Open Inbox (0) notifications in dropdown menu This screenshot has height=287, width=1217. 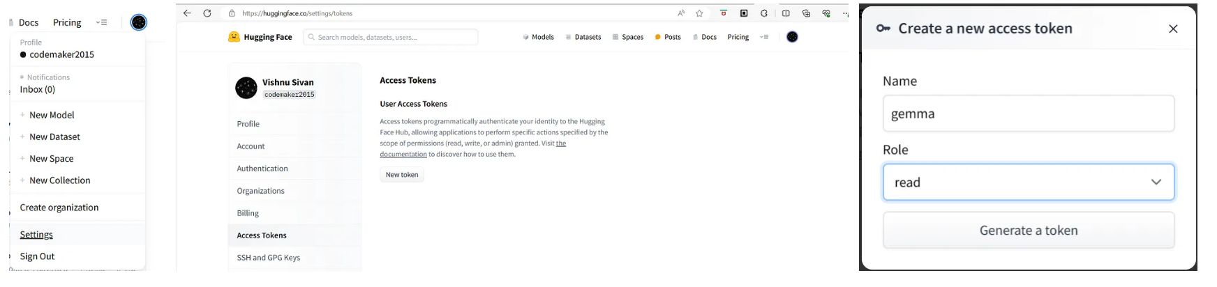(x=38, y=89)
